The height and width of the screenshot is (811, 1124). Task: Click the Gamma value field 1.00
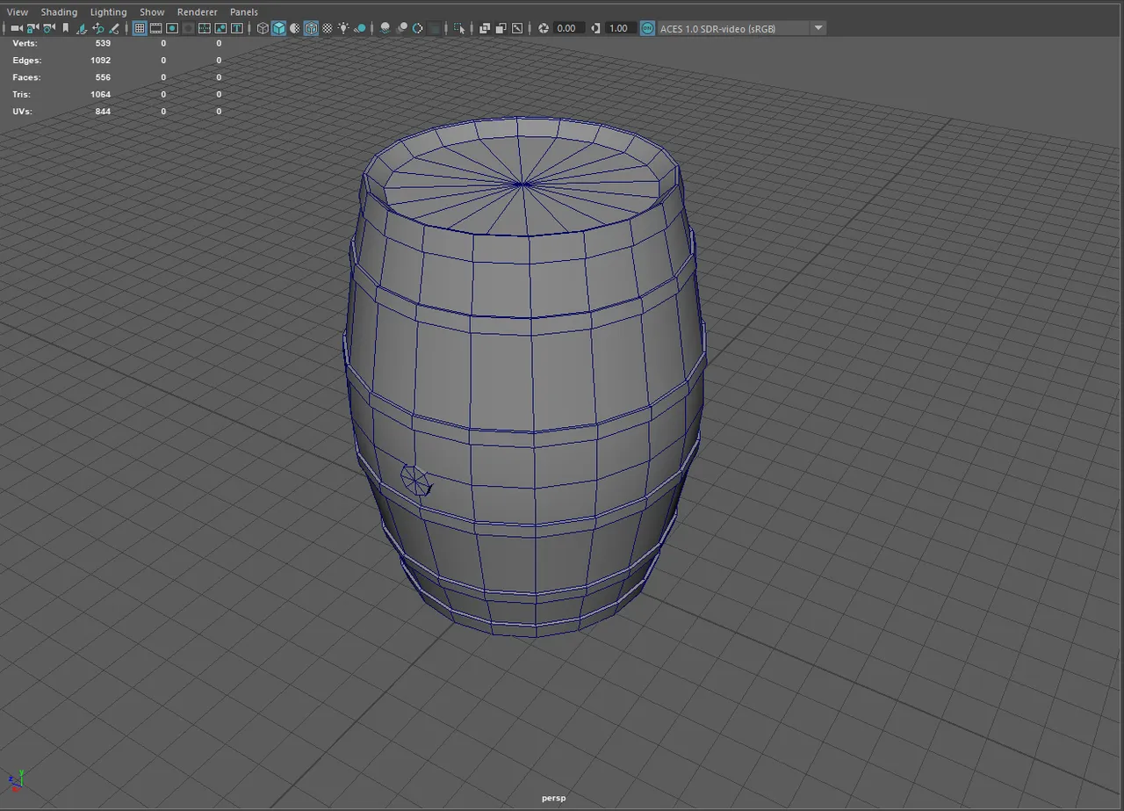(x=619, y=28)
